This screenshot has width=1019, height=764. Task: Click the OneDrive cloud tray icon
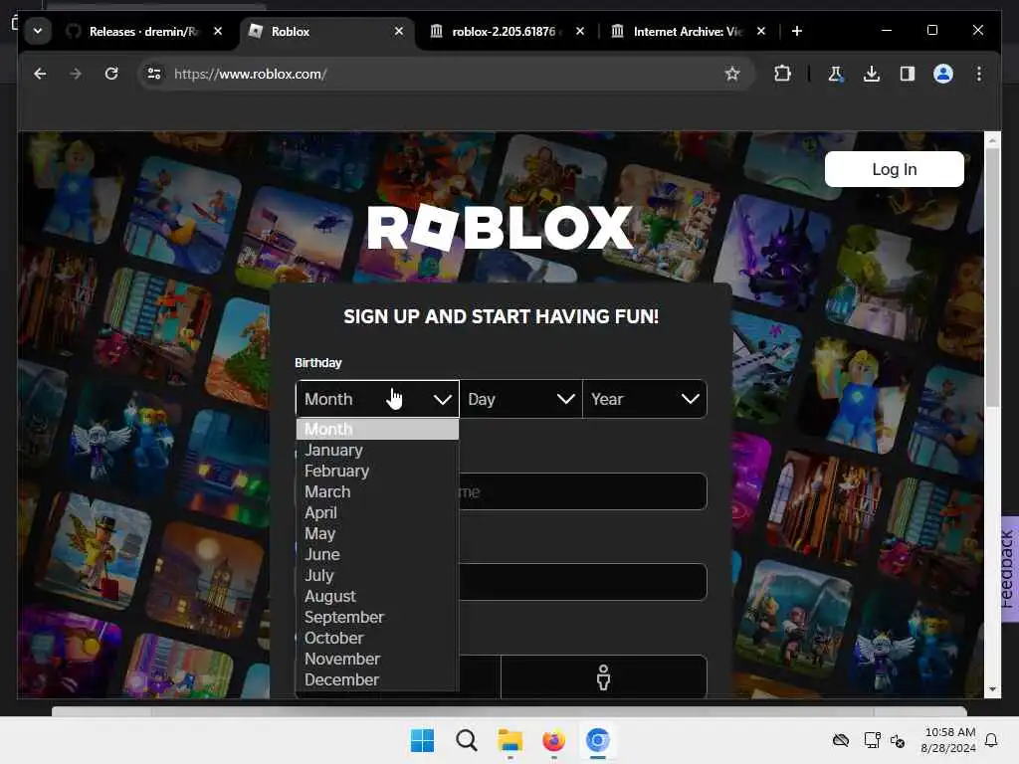pyautogui.click(x=840, y=740)
